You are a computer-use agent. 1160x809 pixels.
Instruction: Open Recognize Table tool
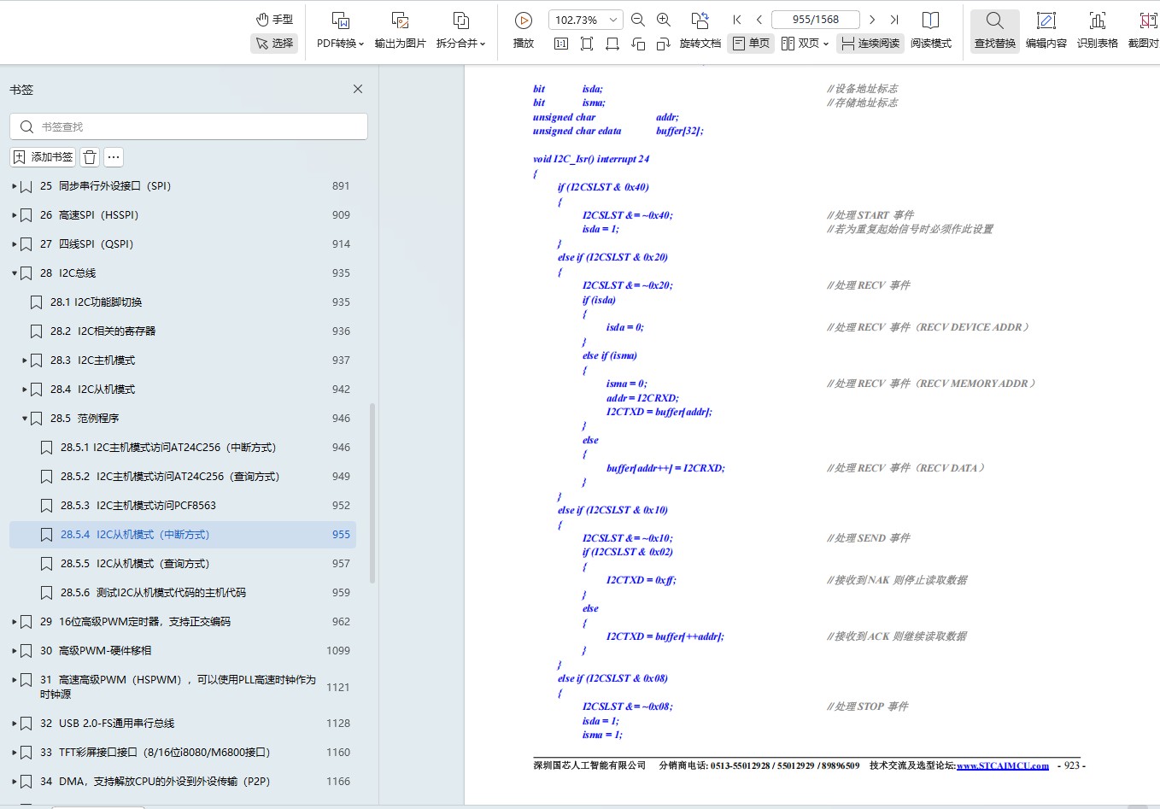pyautogui.click(x=1098, y=31)
